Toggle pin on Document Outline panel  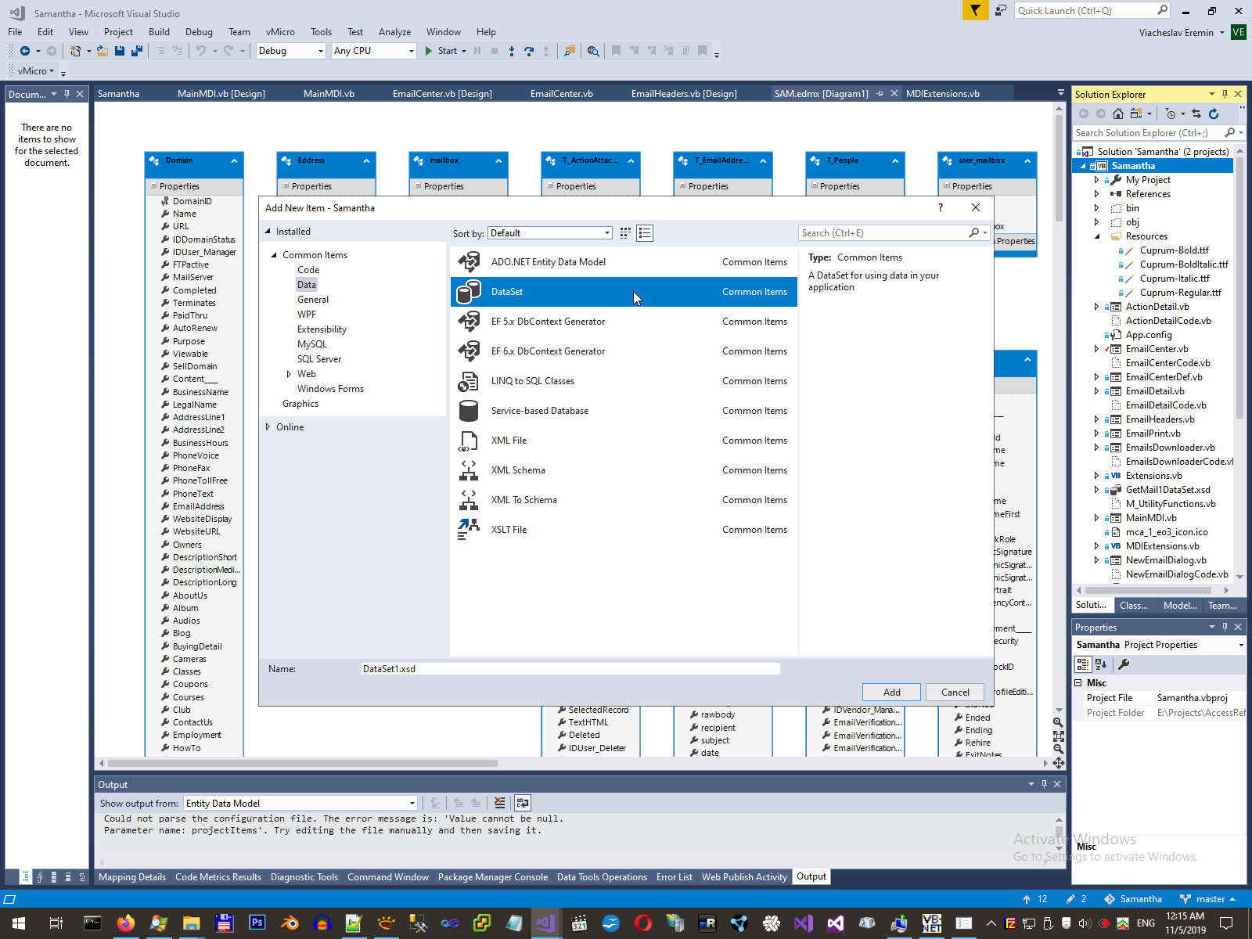(67, 94)
